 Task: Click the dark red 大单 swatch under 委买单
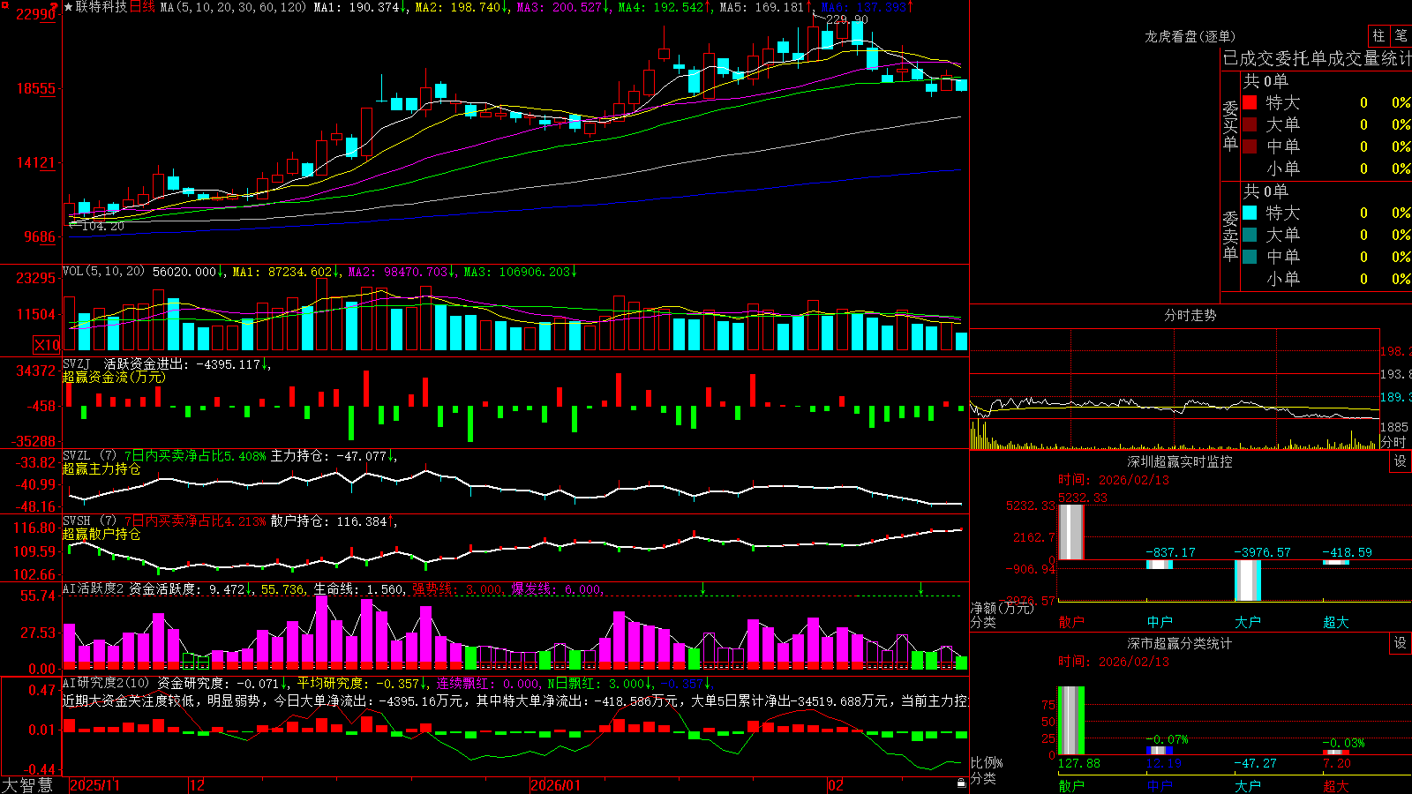[x=1250, y=124]
